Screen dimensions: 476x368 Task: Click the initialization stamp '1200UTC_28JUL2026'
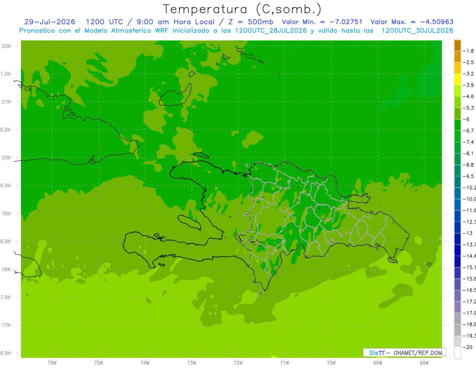coord(271,31)
